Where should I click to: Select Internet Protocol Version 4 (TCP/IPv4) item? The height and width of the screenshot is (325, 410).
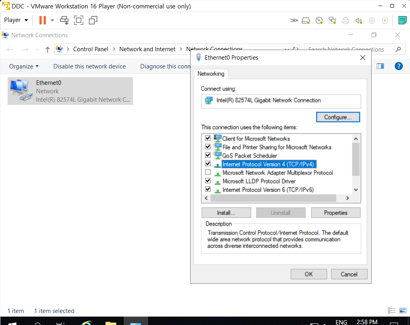click(269, 164)
